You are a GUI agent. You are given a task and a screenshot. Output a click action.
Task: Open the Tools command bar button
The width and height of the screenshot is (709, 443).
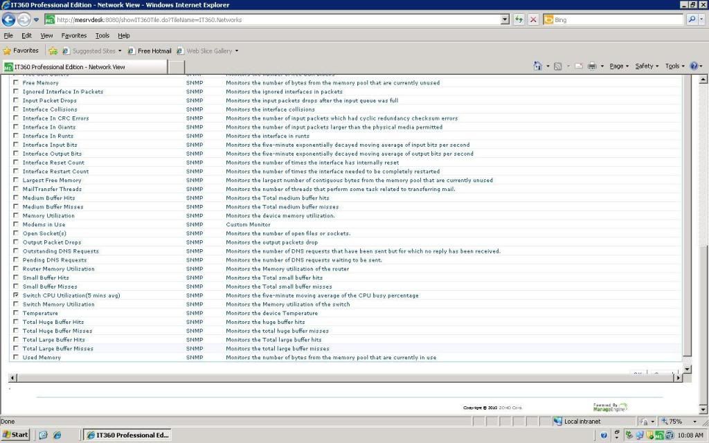tap(674, 66)
